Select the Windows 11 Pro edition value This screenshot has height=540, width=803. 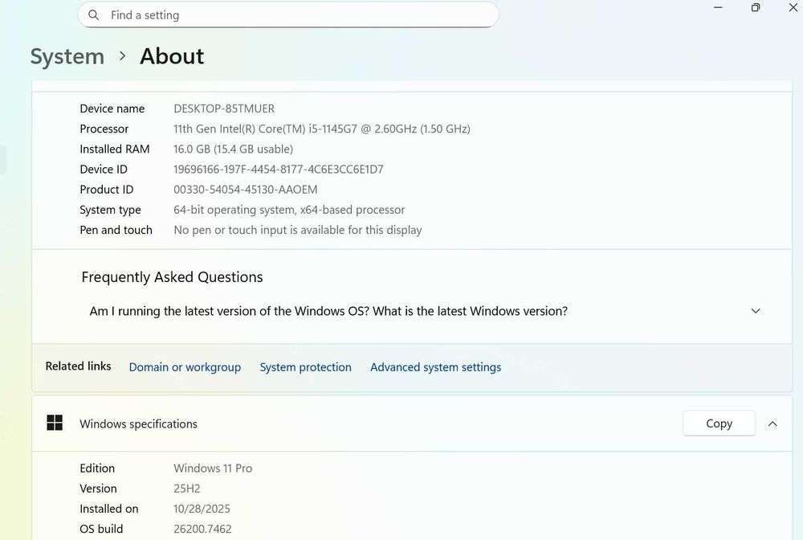click(x=213, y=468)
